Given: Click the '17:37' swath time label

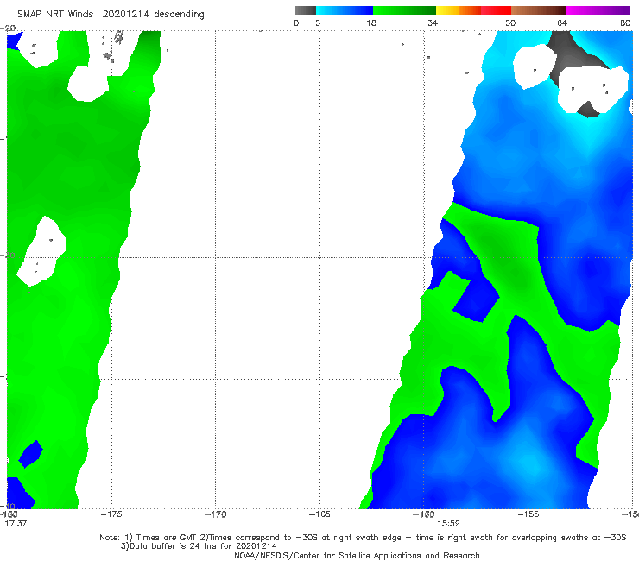Looking at the screenshot, I should point(16,524).
